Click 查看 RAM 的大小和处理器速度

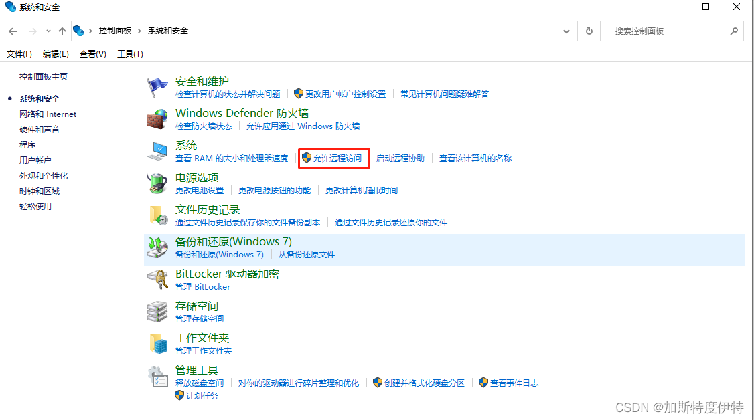click(231, 159)
